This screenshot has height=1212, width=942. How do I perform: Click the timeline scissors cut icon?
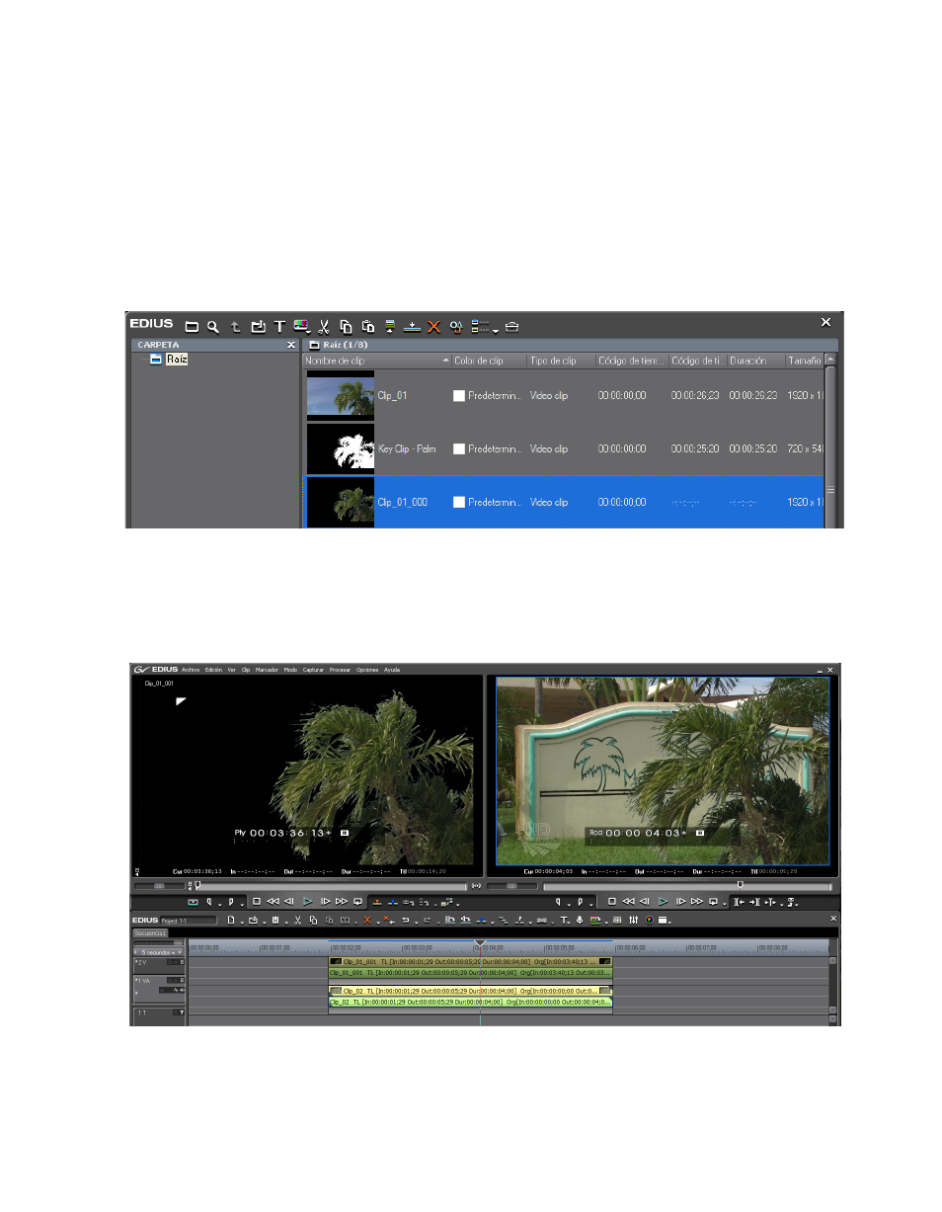[x=297, y=920]
